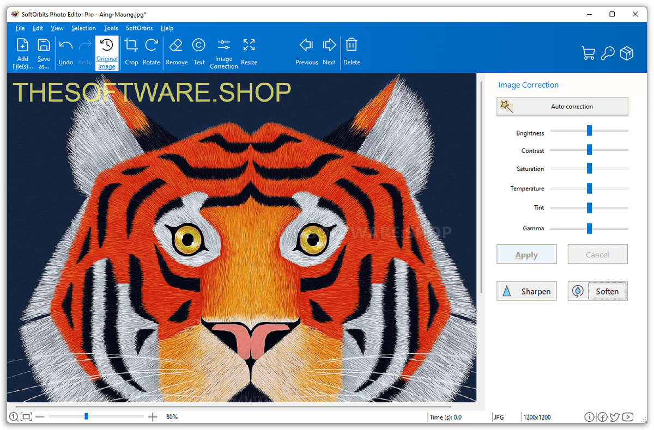Click the Soften button
The height and width of the screenshot is (430, 654).
pos(597,291)
